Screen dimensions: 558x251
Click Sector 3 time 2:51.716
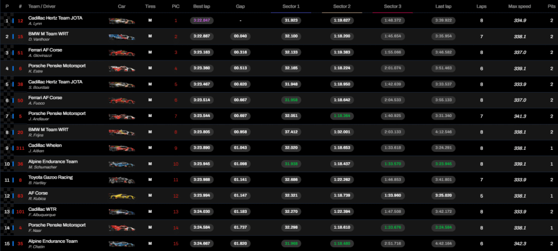[x=393, y=243]
